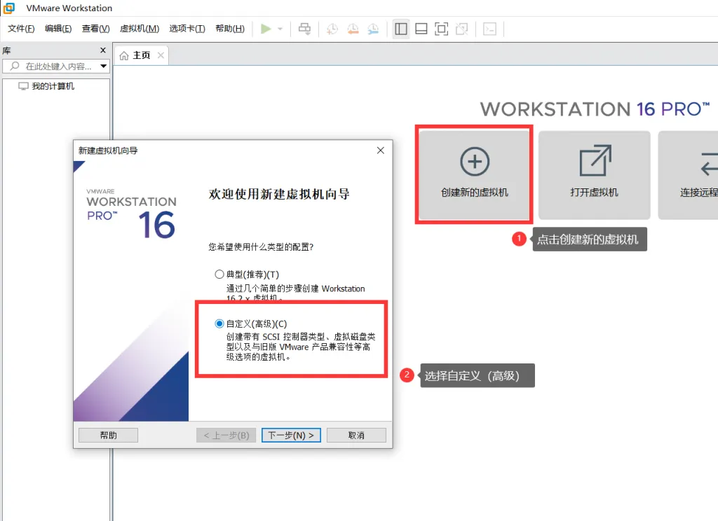Viewport: 718px width, 521px height.
Task: Close the 库 library panel
Action: pyautogui.click(x=103, y=50)
